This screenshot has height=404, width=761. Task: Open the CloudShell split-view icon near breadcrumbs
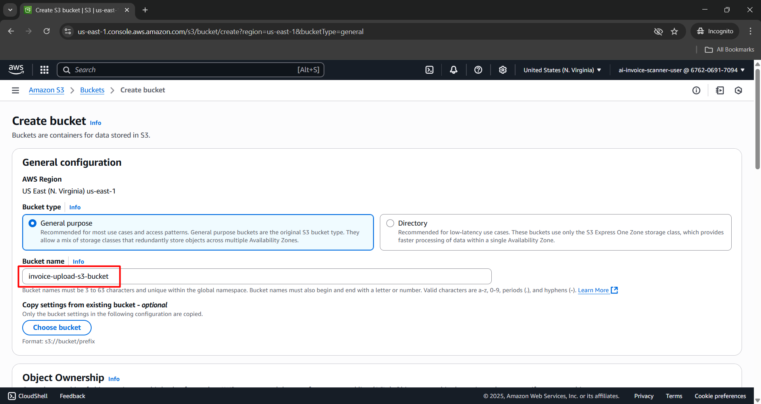pos(720,90)
